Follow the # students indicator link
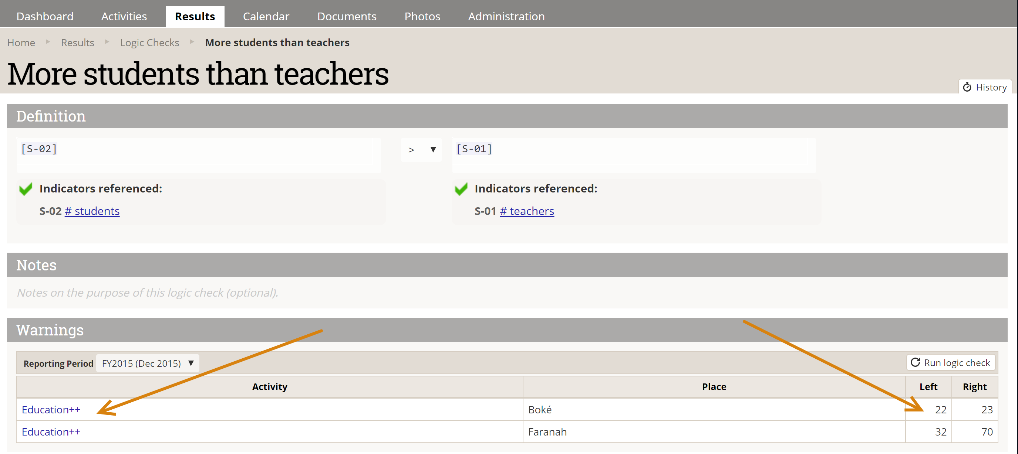1018x454 pixels. click(x=92, y=211)
